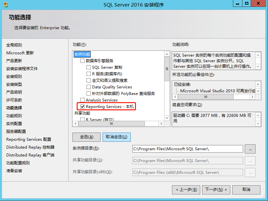
Task: Check 针对外部数据的 PolyBase 查询服务 checkbox
Action: 88,93
